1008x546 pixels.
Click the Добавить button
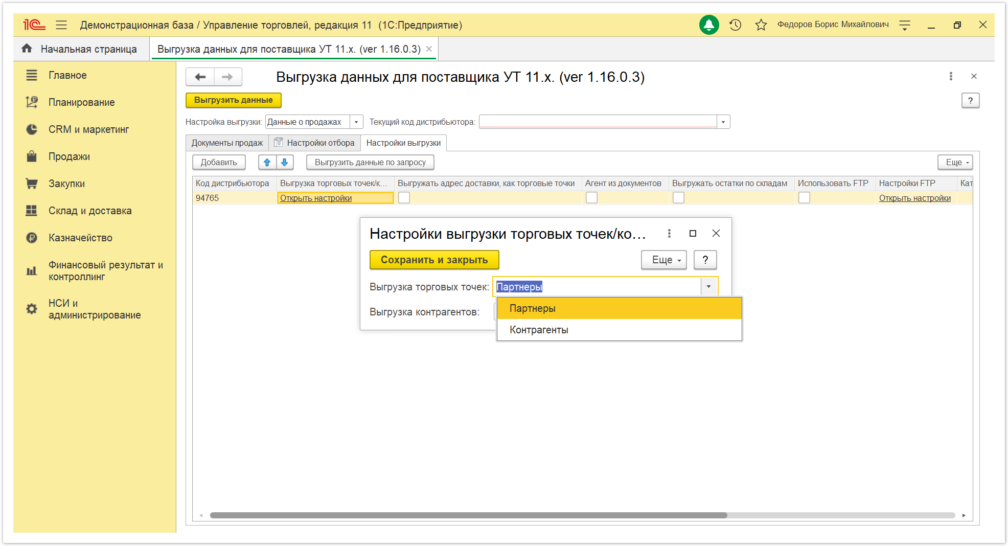219,162
